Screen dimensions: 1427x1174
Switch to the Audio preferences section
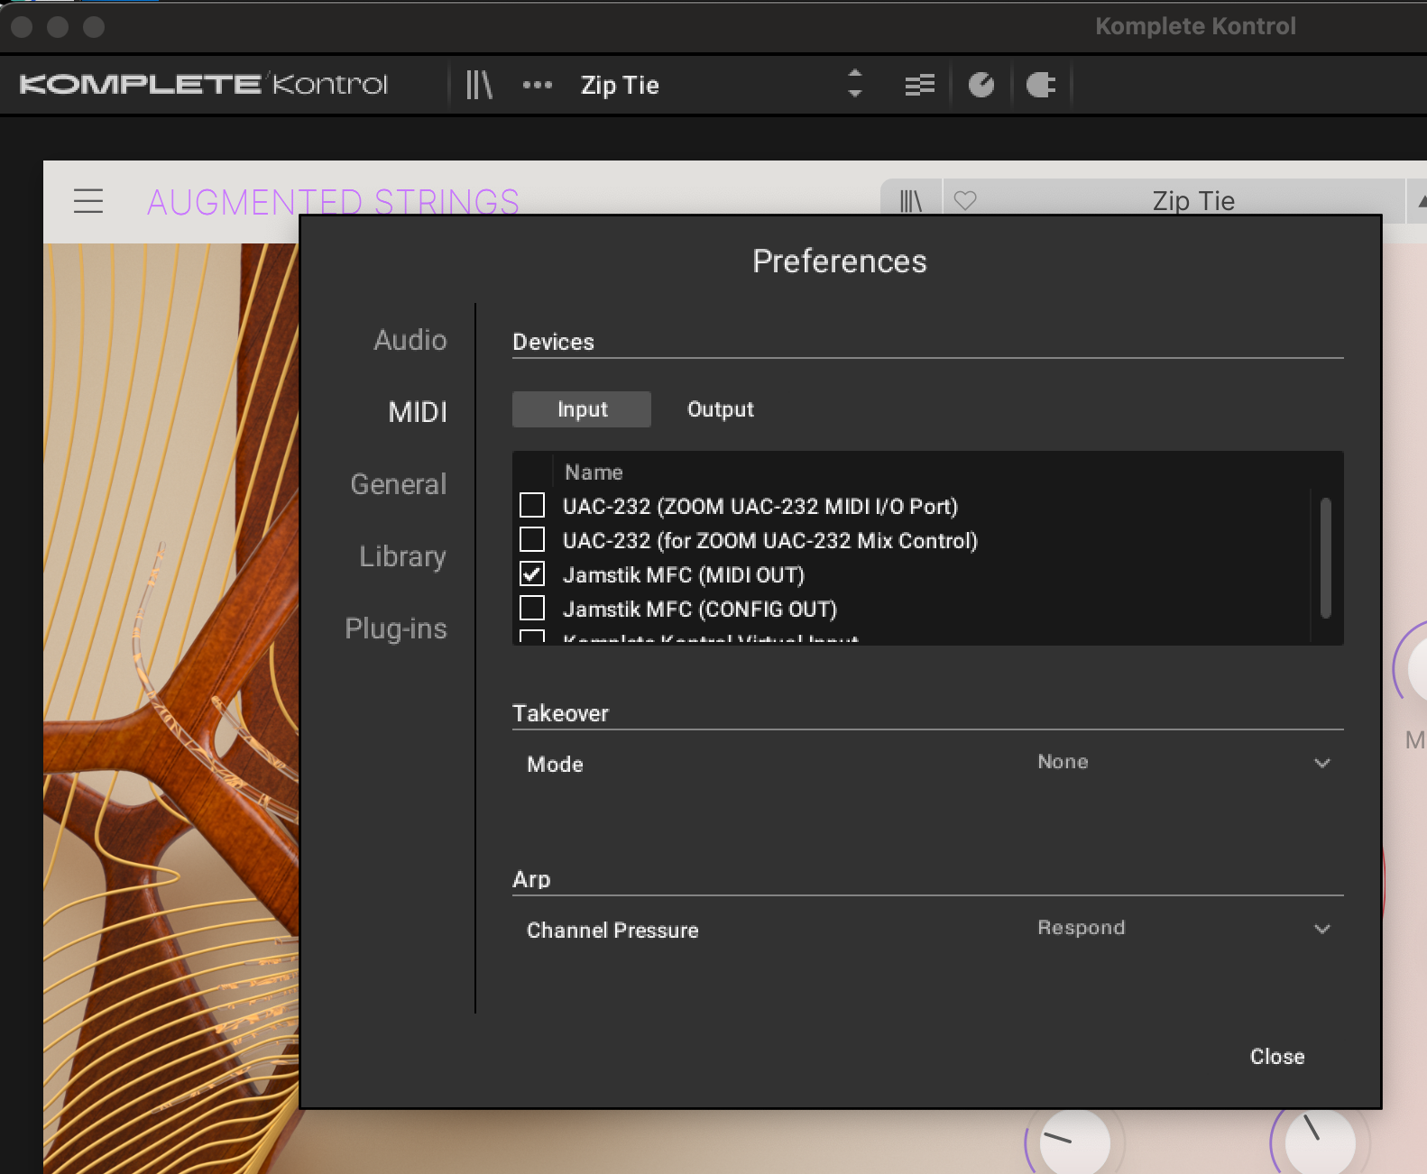[x=410, y=340]
